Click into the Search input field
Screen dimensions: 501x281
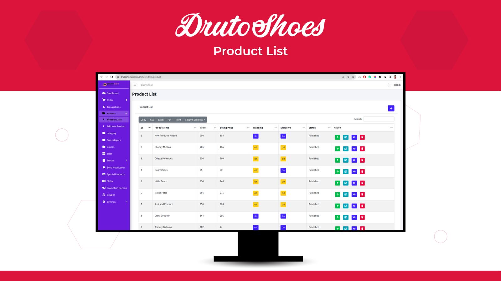tap(379, 119)
